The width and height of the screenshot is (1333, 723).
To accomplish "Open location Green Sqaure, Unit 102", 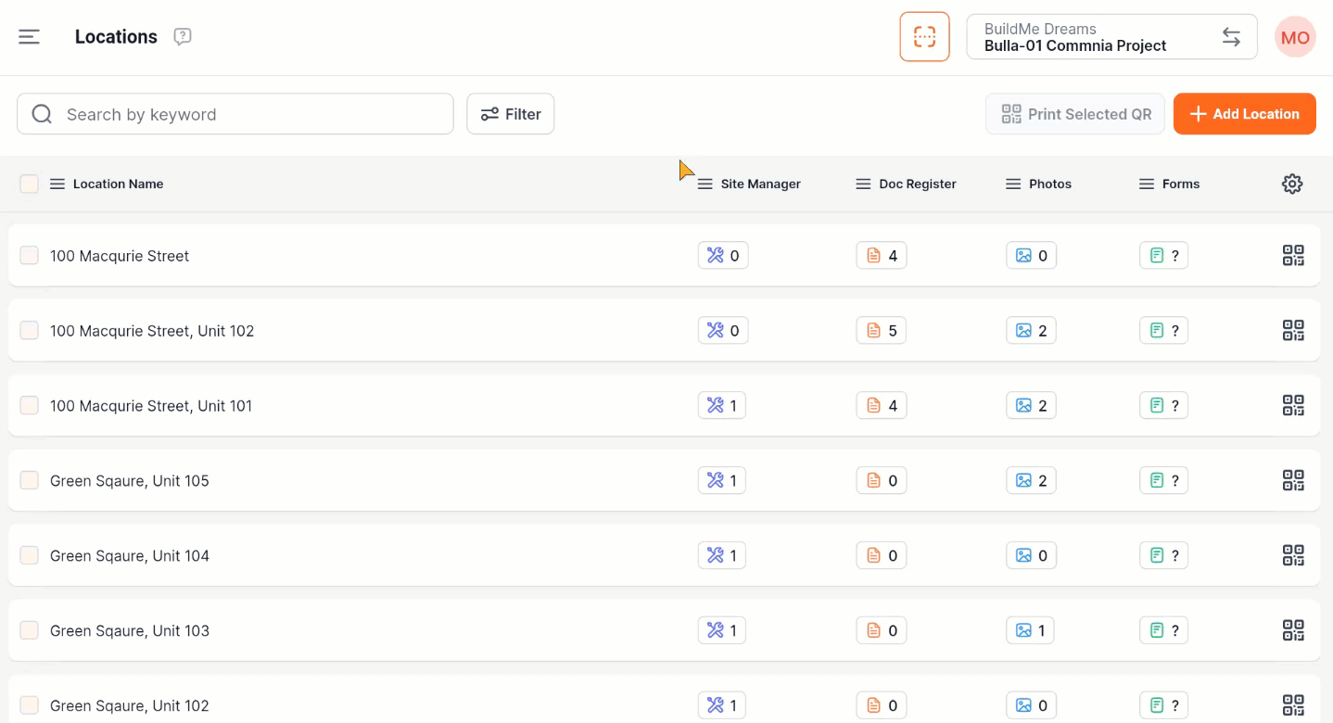I will point(130,706).
